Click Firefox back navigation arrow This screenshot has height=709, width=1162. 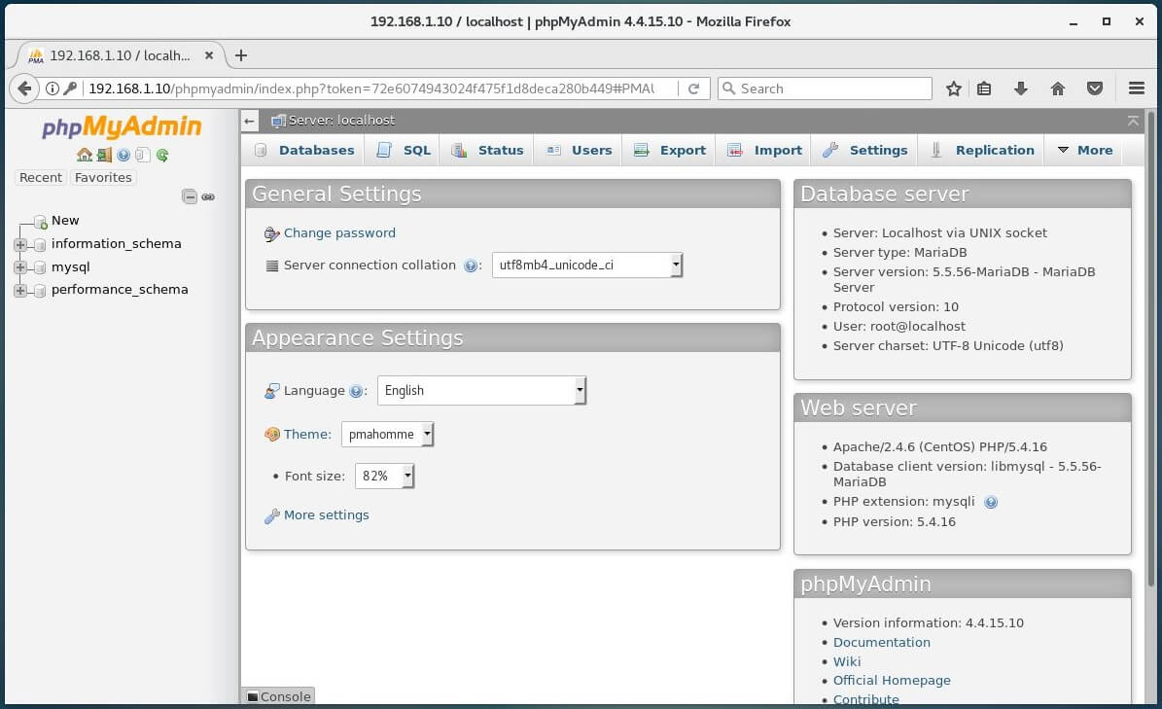pyautogui.click(x=24, y=89)
